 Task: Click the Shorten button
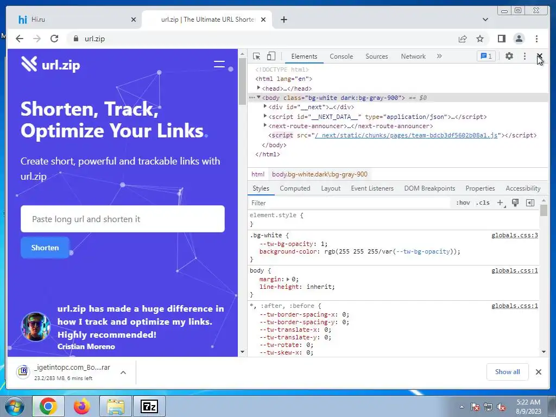(45, 248)
